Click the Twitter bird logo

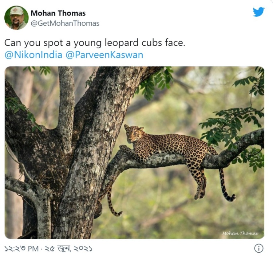[258, 12]
